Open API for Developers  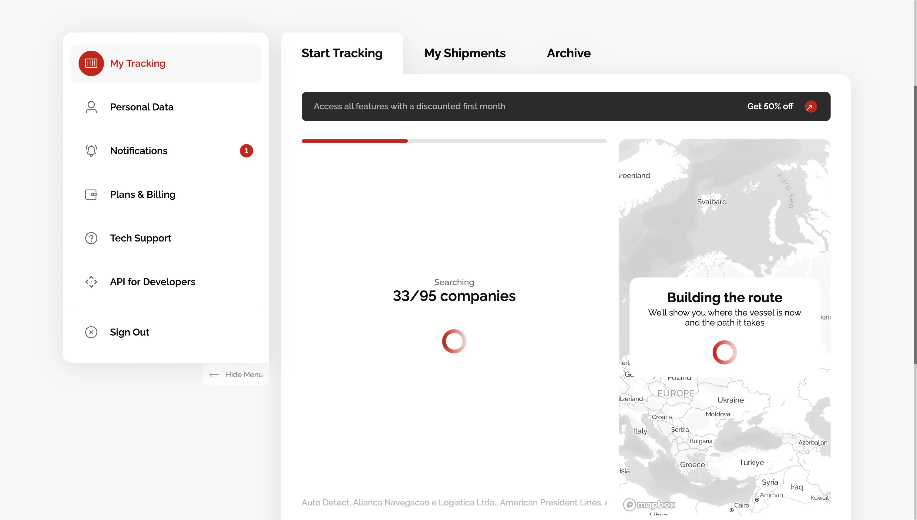(x=166, y=282)
